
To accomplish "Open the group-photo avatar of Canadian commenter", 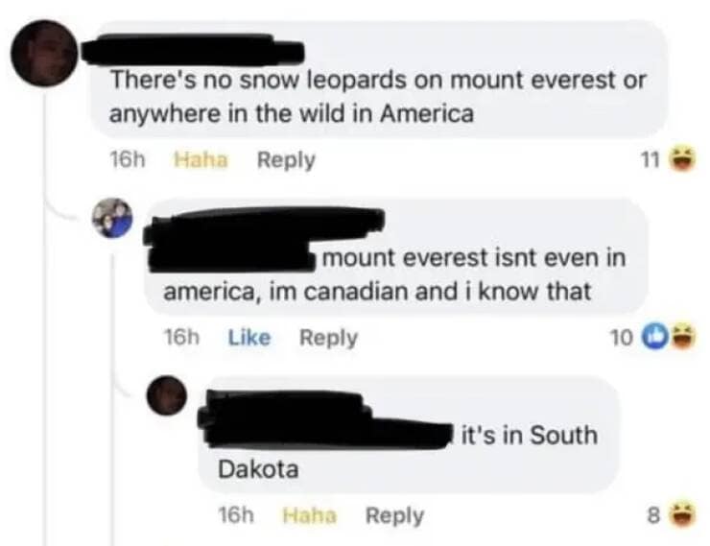I will click(x=113, y=218).
